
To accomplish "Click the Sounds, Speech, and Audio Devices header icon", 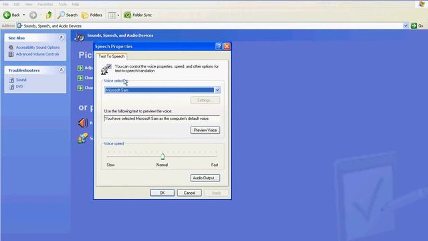I will (x=80, y=37).
